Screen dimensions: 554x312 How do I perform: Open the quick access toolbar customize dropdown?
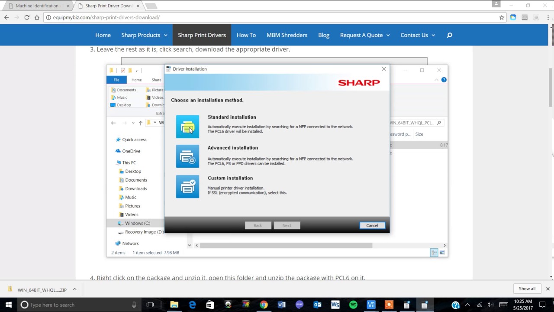pos(137,71)
